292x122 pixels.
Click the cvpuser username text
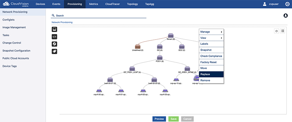[274, 4]
